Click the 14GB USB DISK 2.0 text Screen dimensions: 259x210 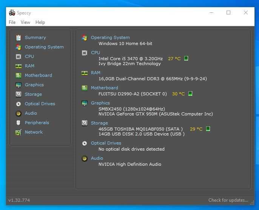(141, 134)
